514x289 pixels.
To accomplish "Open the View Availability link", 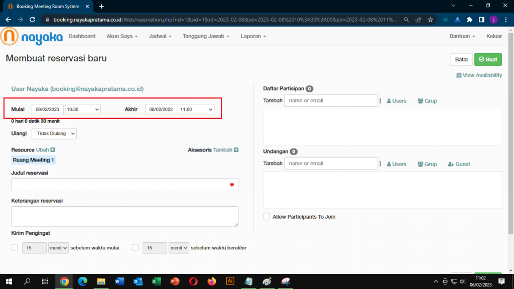I will tap(479, 76).
